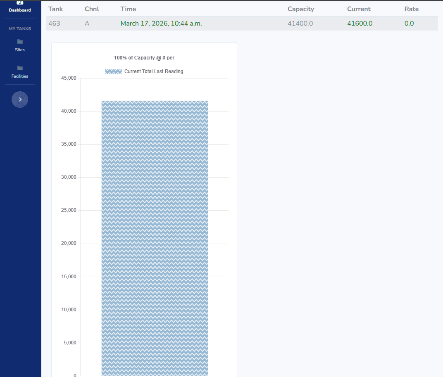Sort by the Time column header
Image resolution: width=443 pixels, height=377 pixels.
point(128,9)
